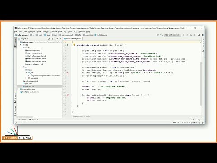Click the Debug bug icon in toolbar
Image resolution: width=217 pixels, height=163 pixels.
(187, 35)
